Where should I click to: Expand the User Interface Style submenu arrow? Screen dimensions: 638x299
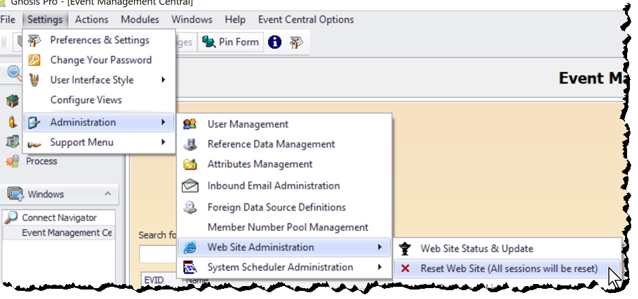click(163, 80)
